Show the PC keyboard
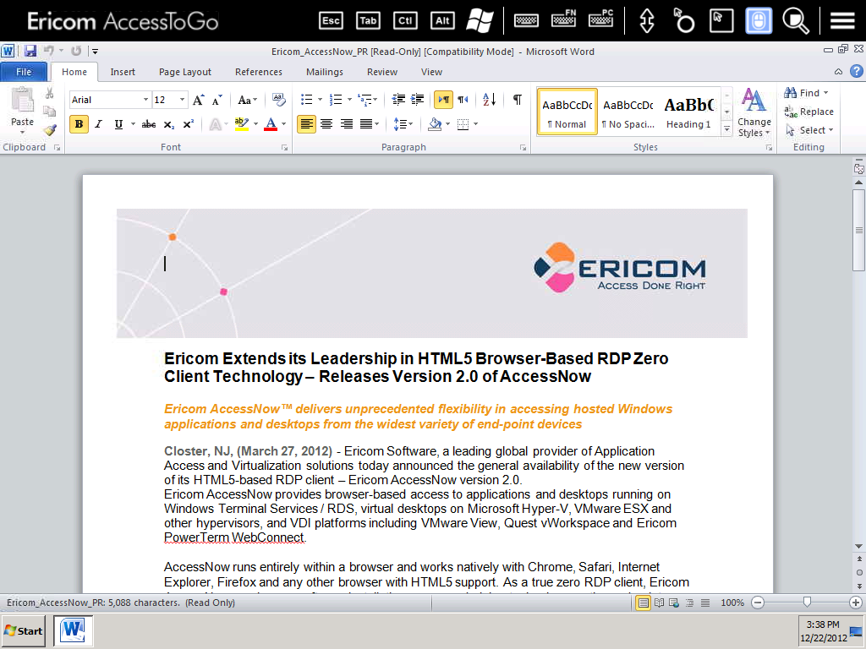This screenshot has width=866, height=649. coord(600,19)
